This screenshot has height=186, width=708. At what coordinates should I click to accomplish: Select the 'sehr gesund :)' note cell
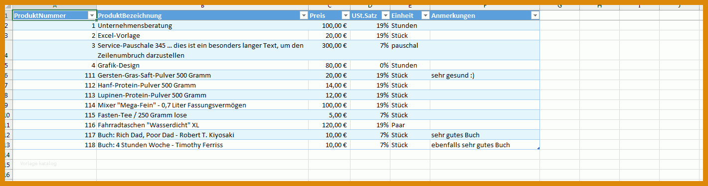click(x=485, y=75)
